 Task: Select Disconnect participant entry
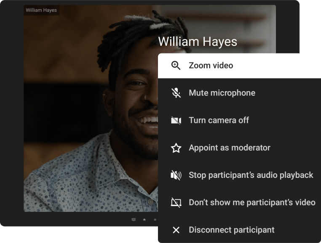coord(231,230)
